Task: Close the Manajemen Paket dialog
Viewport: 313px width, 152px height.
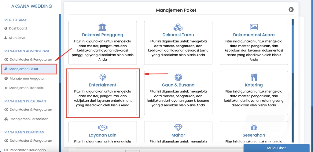Action: [291, 10]
